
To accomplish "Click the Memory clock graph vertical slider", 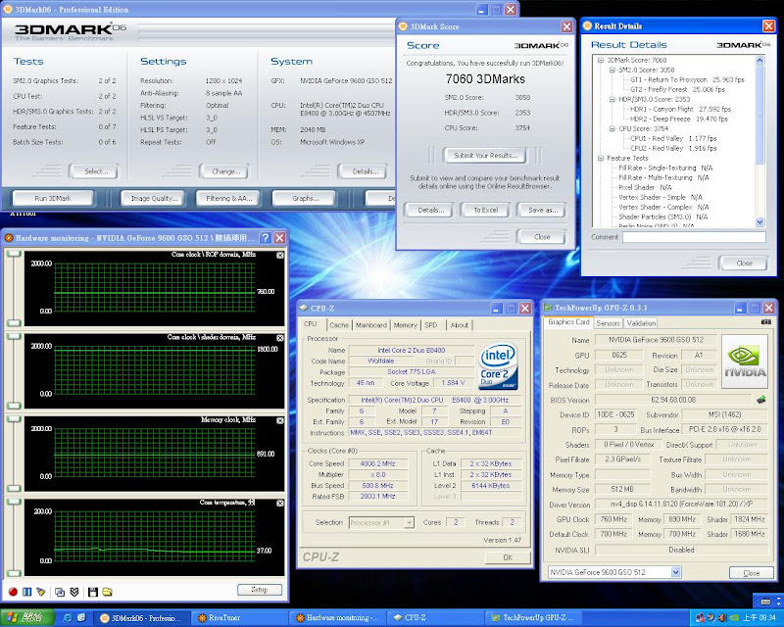I will point(14,454).
